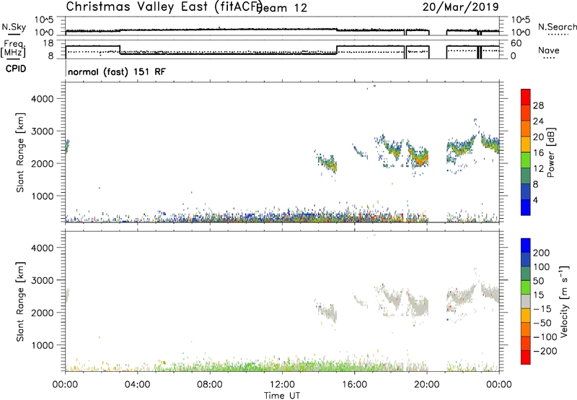Click the blue bottom of the power color bar
Image resolution: width=577 pixels, height=400 pixels.
(x=526, y=207)
